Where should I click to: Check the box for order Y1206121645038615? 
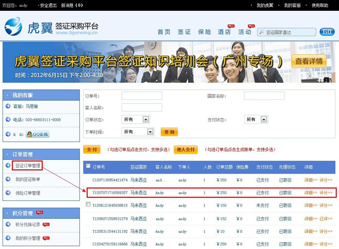point(88,204)
